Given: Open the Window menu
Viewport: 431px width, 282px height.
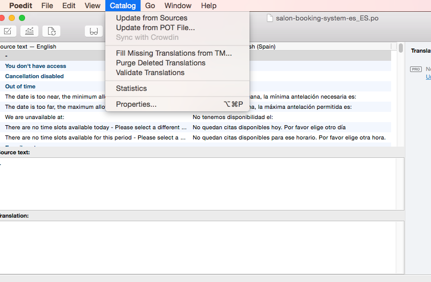Looking at the screenshot, I should click(x=178, y=6).
